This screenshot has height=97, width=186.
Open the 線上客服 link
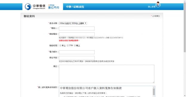tap(152, 7)
